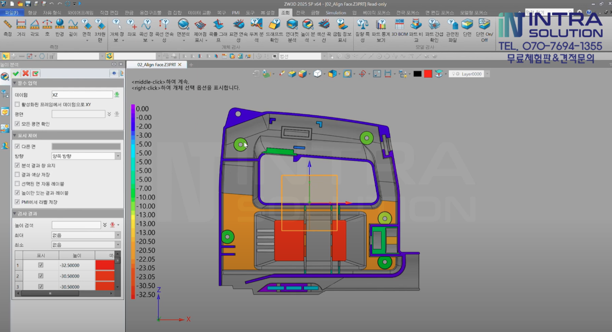Select the 각도 (Angle) measure tool
The width and height of the screenshot is (612, 332).
35,27
